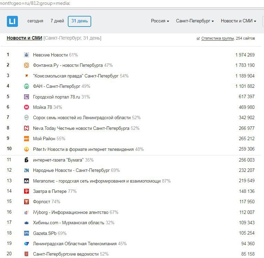Screen dimensions: 264x258
Task: Open iVyborg - Информационное агентство link
Action: 71,212
